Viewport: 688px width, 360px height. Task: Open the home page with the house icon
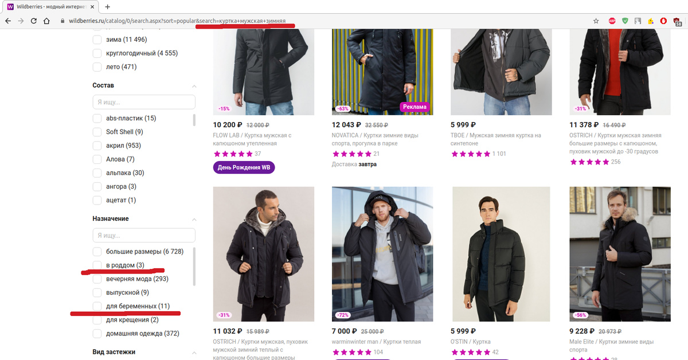pos(48,21)
